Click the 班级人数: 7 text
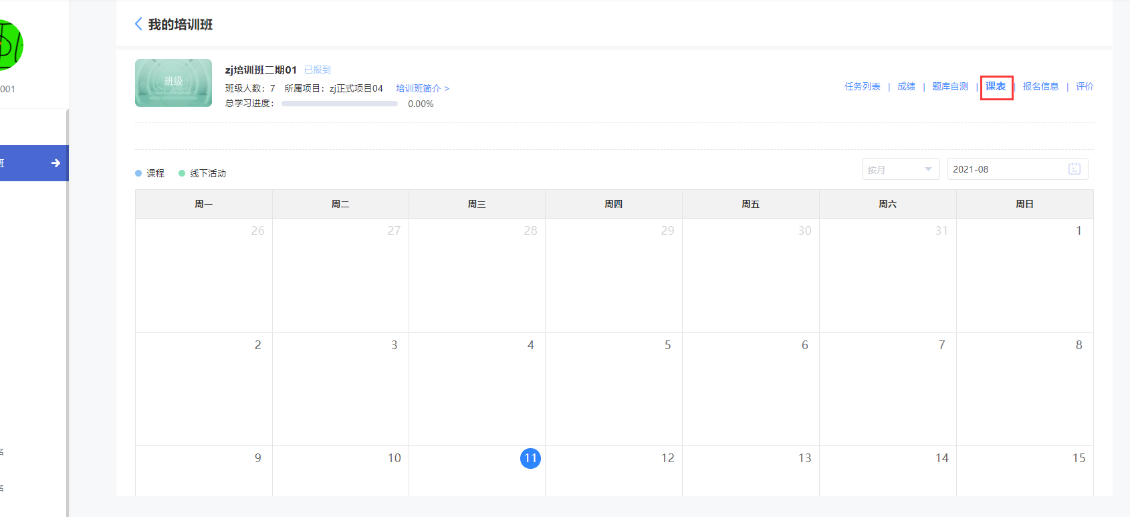 point(250,88)
